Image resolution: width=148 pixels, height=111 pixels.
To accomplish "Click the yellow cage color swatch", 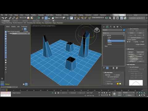I will (x=118, y=84).
